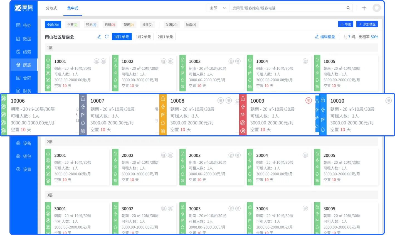Click the search magnifier icon
The image size is (395, 235).
tap(348, 8)
